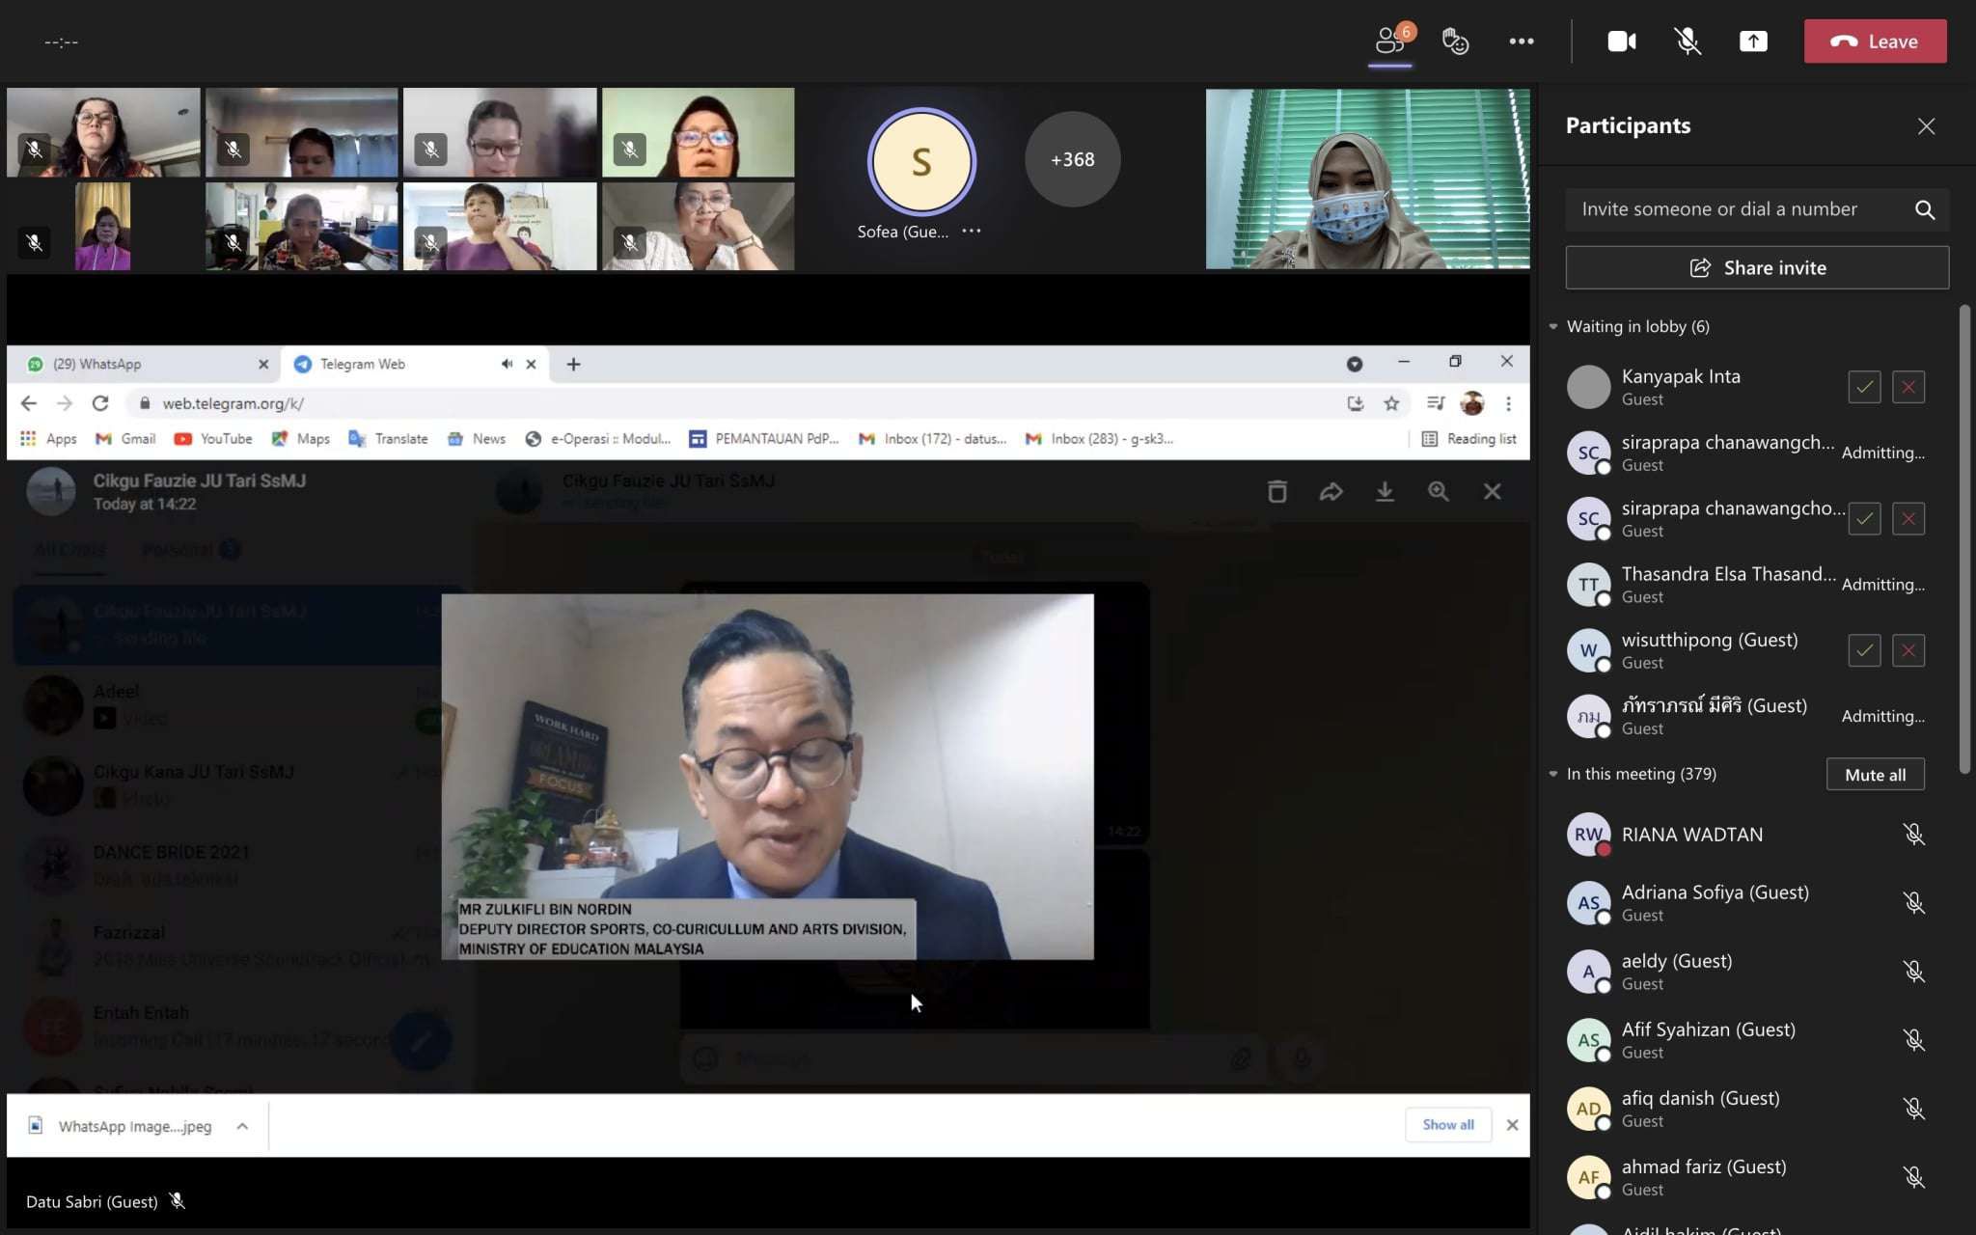This screenshot has height=1235, width=1976.
Task: Toggle the mic icon next to RIANA WADTAN
Action: (x=1914, y=835)
